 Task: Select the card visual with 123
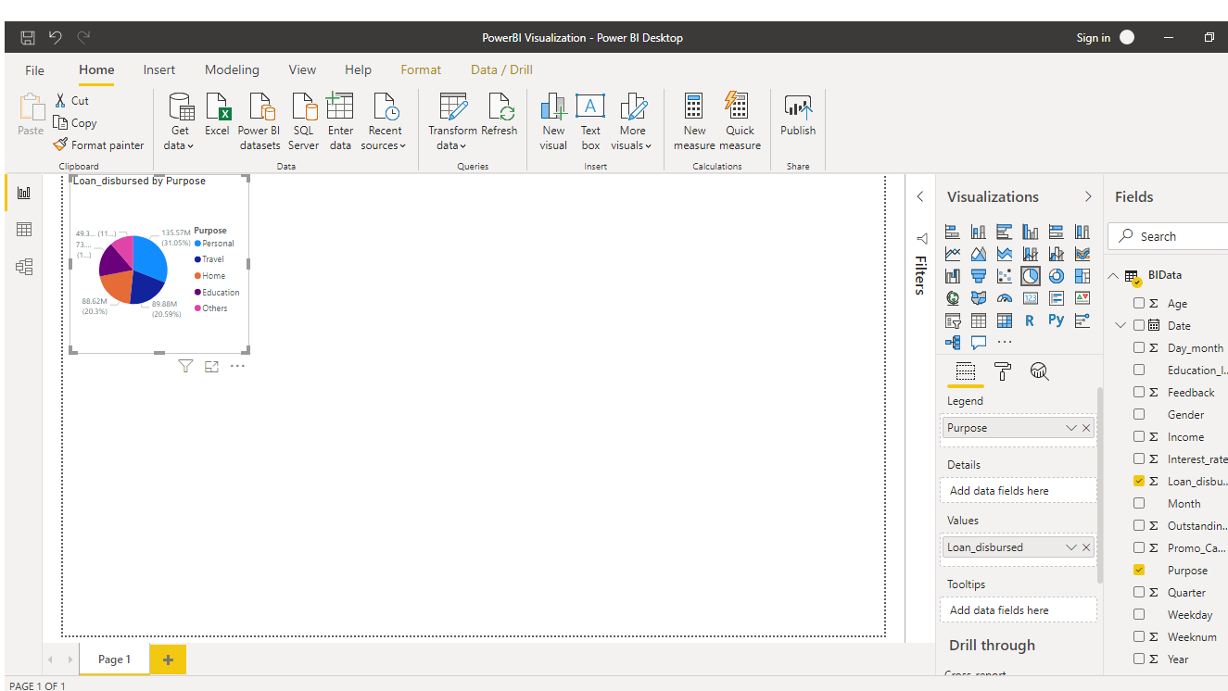click(1031, 298)
